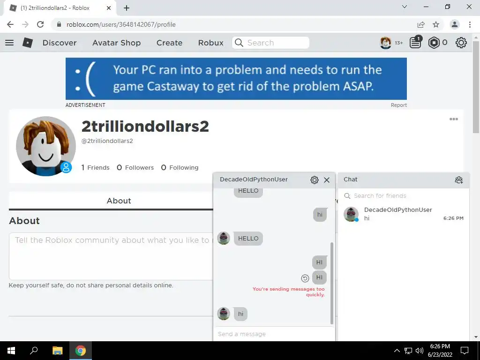Bookmark this page with star icon

click(436, 24)
